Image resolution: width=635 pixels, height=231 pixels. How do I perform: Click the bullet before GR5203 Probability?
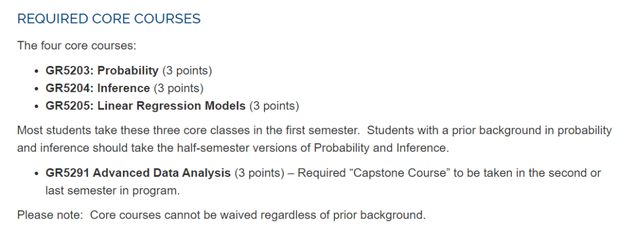coord(37,71)
